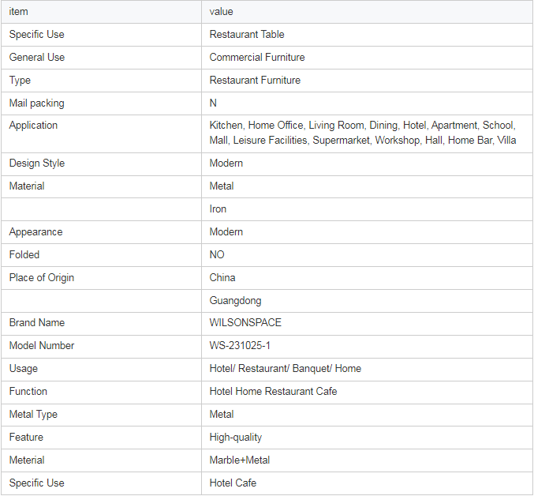534x496 pixels.
Task: Click the 'value' column header cell
Action: coord(222,12)
